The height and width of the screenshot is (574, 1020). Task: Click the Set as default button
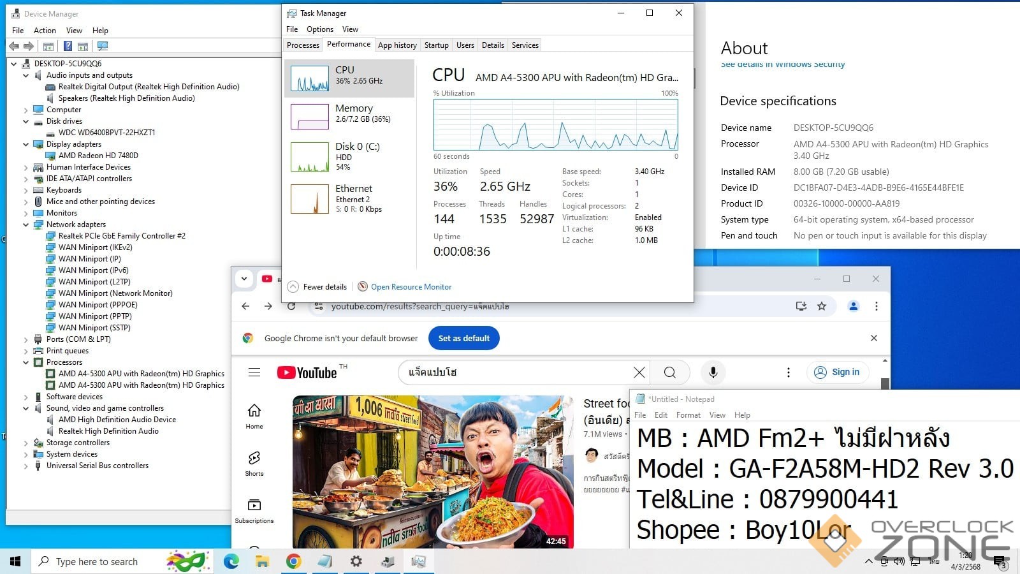tap(463, 338)
